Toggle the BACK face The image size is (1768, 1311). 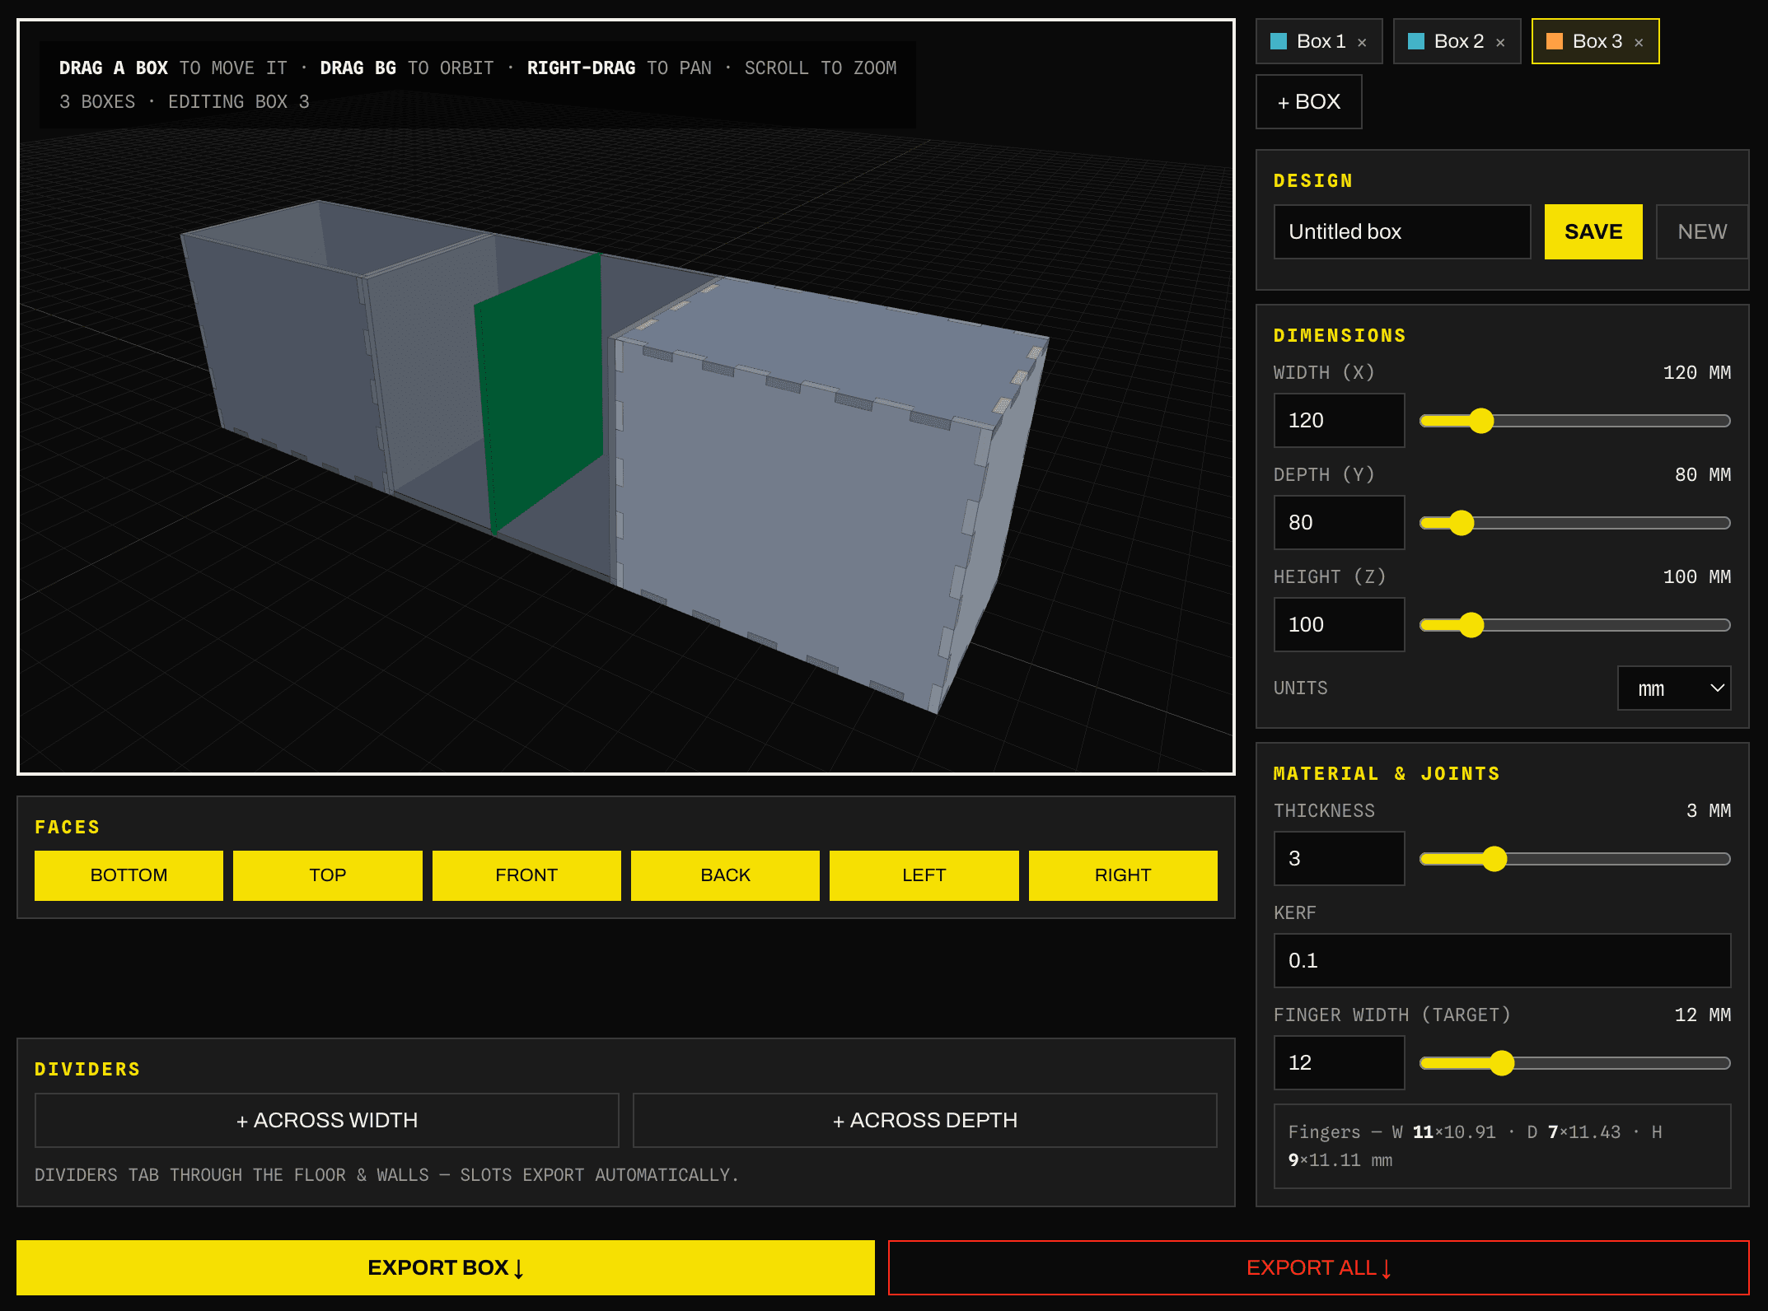point(725,875)
